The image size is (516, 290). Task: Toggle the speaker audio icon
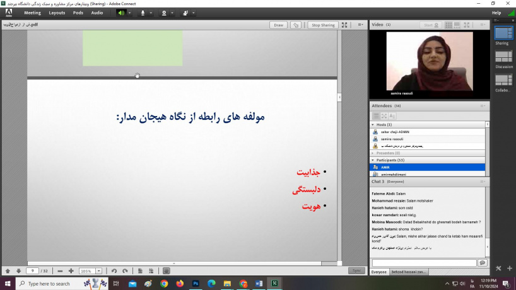[122, 13]
